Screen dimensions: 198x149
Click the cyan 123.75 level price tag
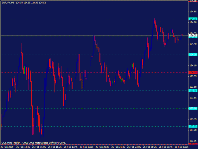coord(193,91)
